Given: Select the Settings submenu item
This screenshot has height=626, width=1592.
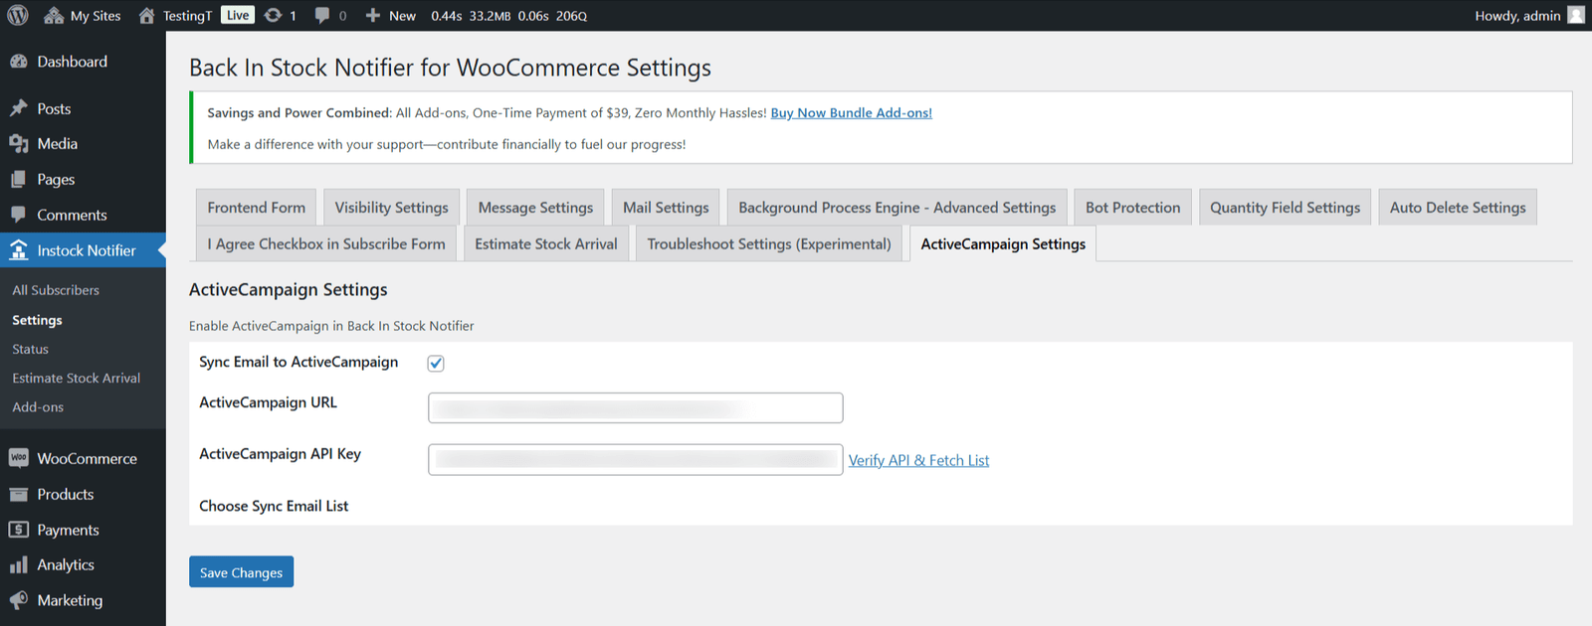Looking at the screenshot, I should [37, 320].
